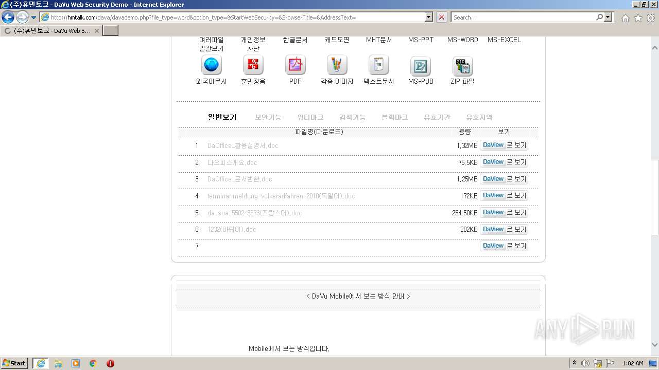Open the Start menu
Viewport: 659px width, 370px height.
pyautogui.click(x=14, y=363)
